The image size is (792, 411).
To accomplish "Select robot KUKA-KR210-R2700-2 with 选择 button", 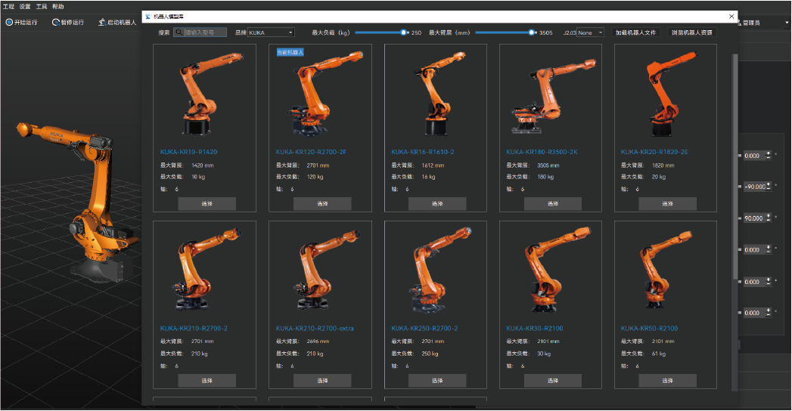I will point(207,381).
